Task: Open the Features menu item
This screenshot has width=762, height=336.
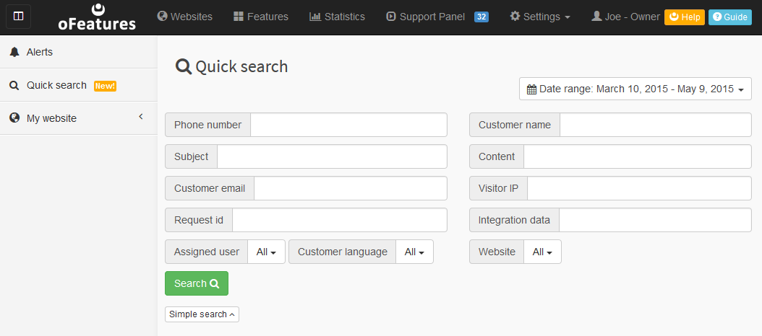Action: coord(261,17)
